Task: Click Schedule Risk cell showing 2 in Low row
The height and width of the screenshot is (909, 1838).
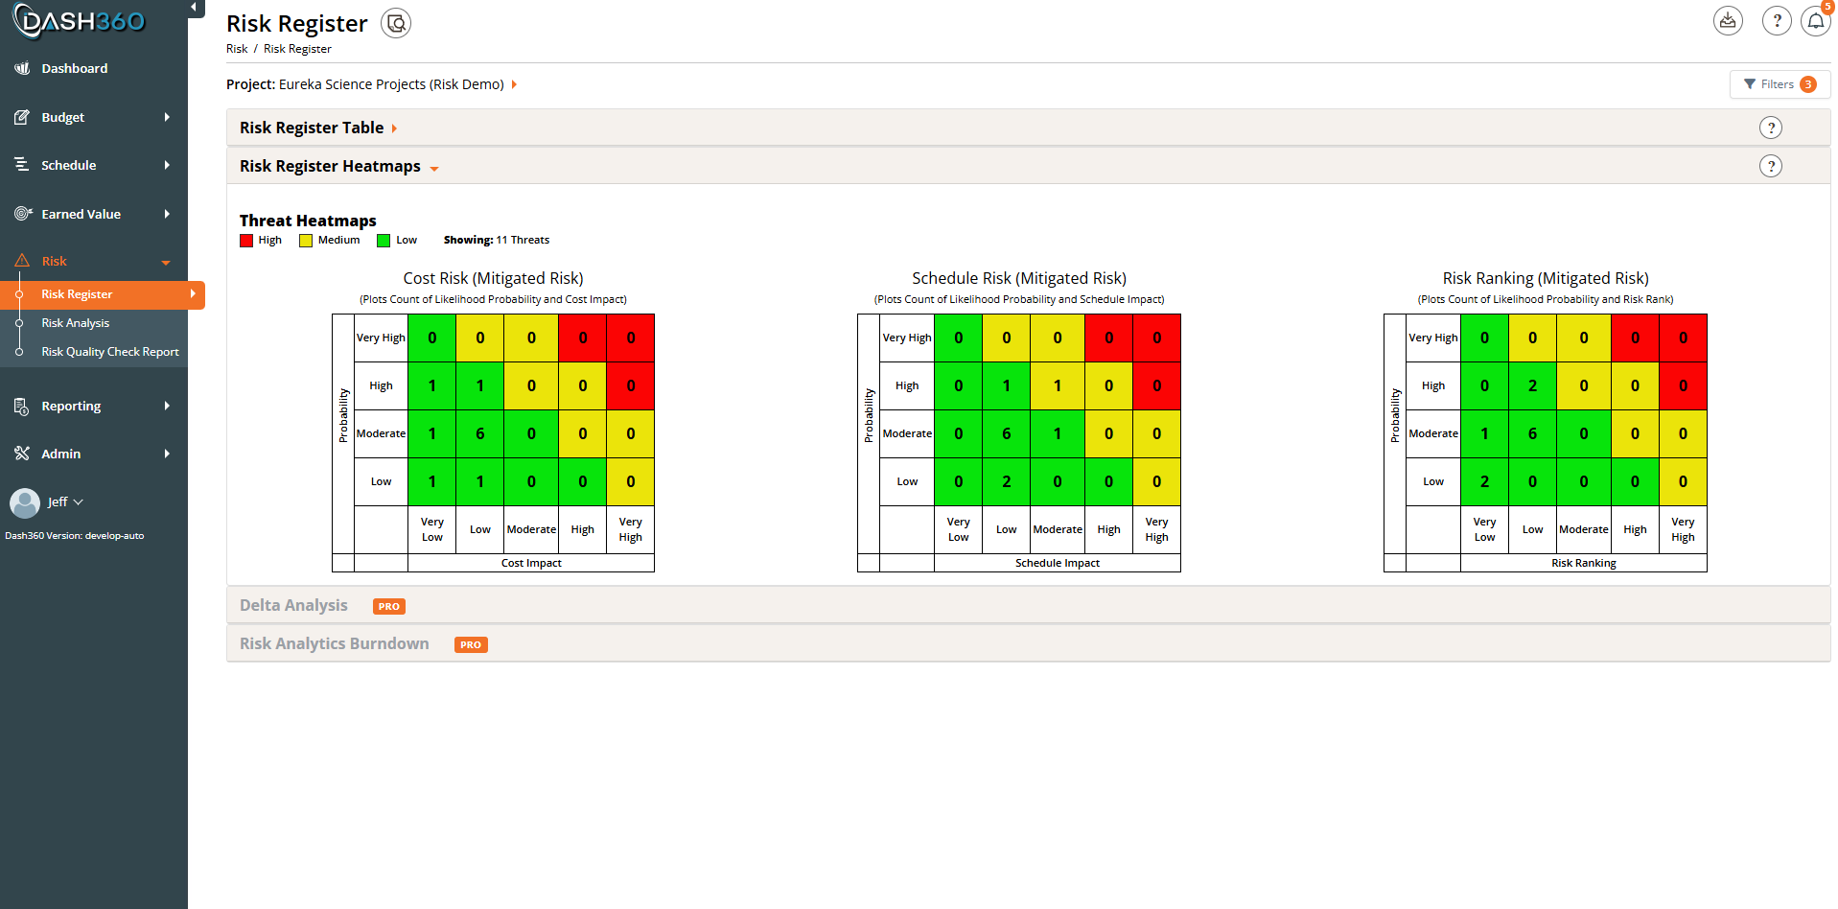Action: (1007, 481)
